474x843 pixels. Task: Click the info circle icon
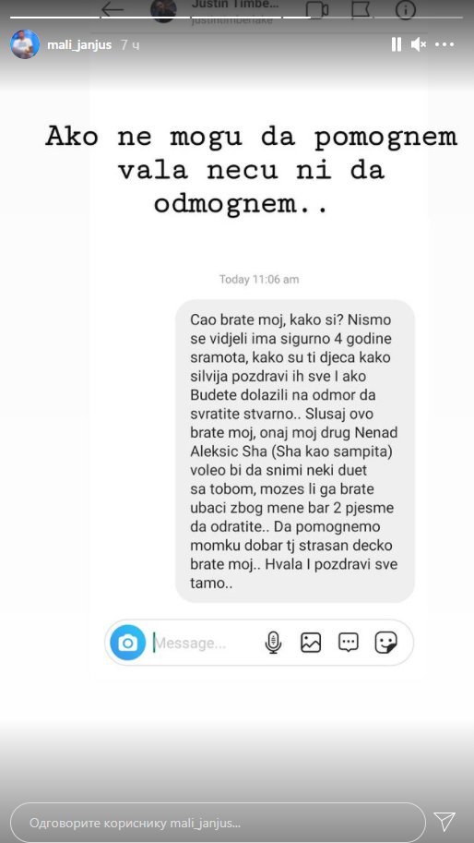[405, 9]
